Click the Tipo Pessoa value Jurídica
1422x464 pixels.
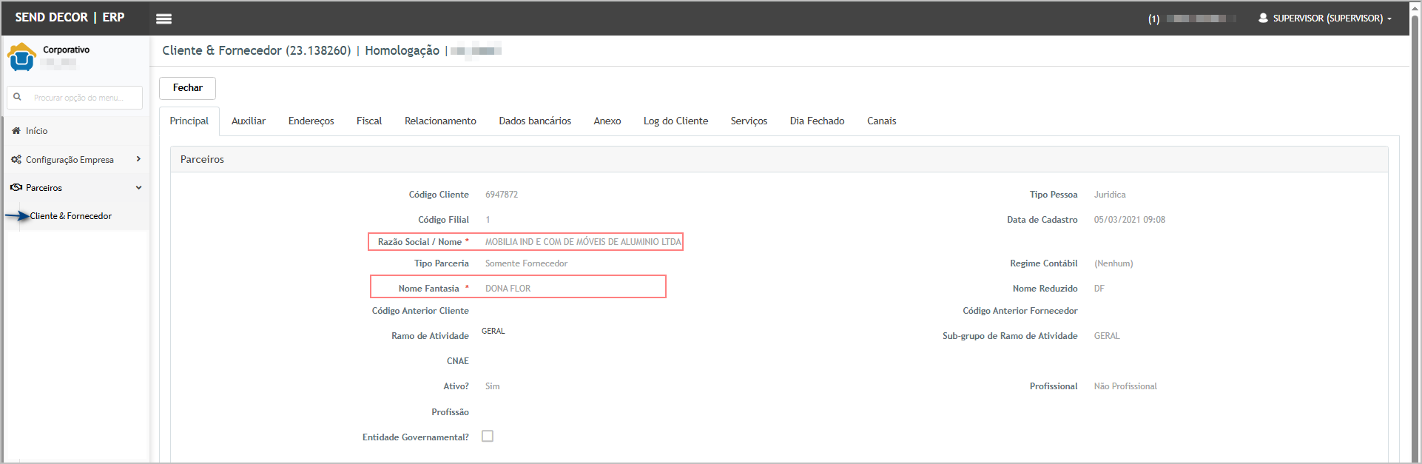coord(1110,195)
